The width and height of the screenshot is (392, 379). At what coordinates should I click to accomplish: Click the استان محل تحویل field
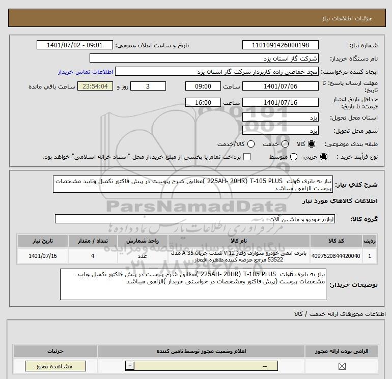(x=280, y=117)
